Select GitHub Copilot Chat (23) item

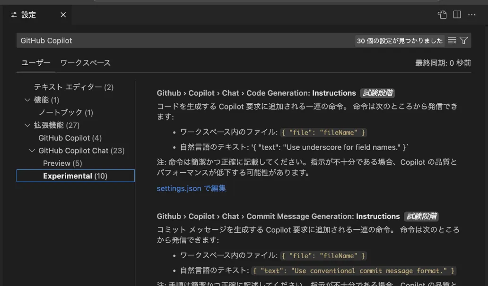tap(81, 151)
